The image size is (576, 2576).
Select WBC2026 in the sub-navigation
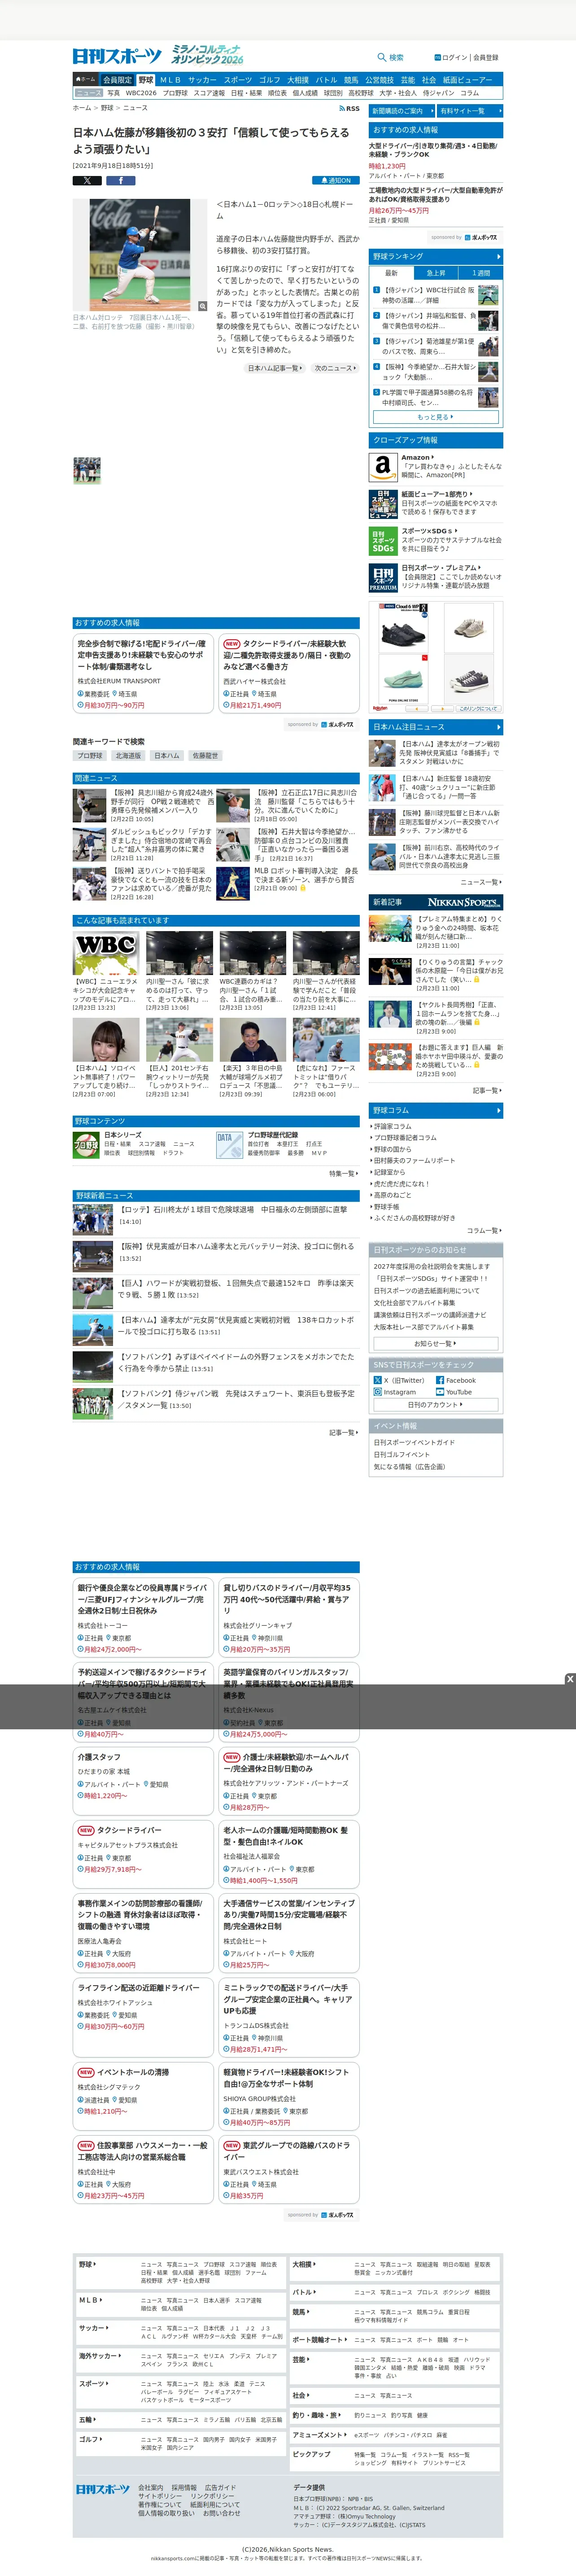tap(141, 93)
